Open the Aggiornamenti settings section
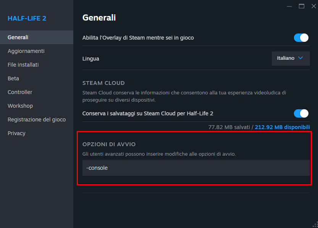The image size is (318, 228). pyautogui.click(x=26, y=51)
